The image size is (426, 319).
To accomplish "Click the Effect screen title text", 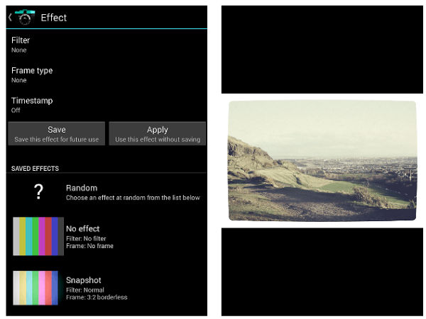I will pyautogui.click(x=54, y=17).
